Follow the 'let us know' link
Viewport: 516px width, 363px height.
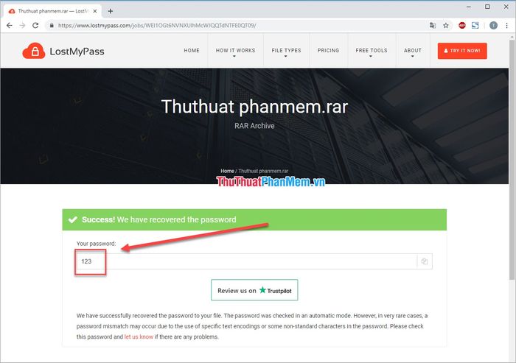click(x=139, y=336)
